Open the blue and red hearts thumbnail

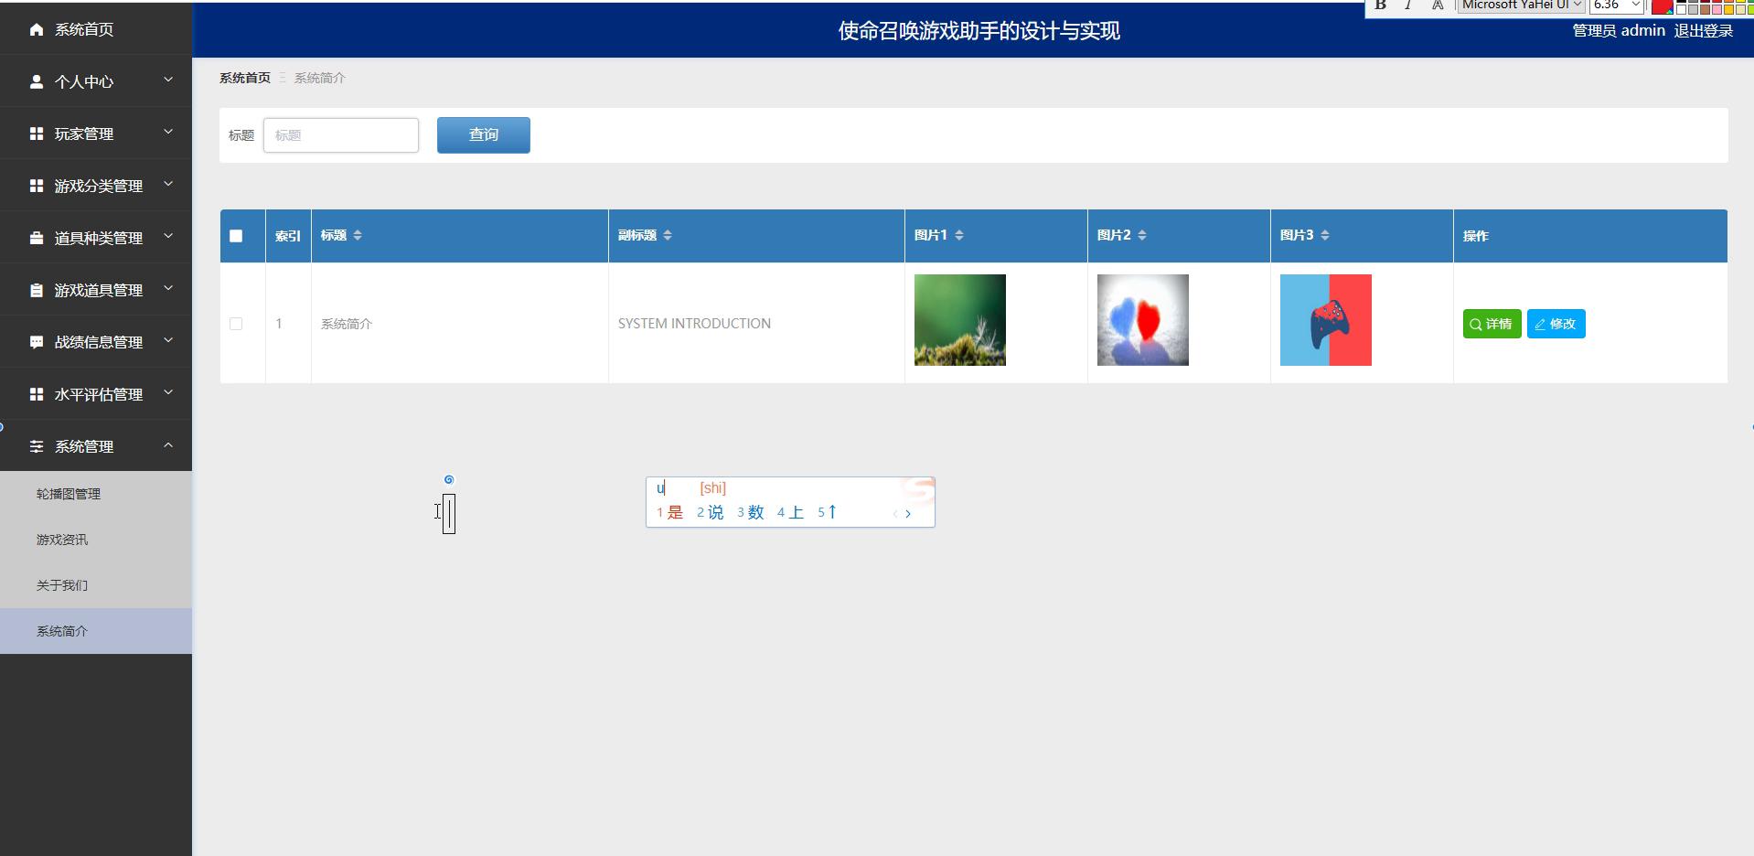click(x=1143, y=320)
